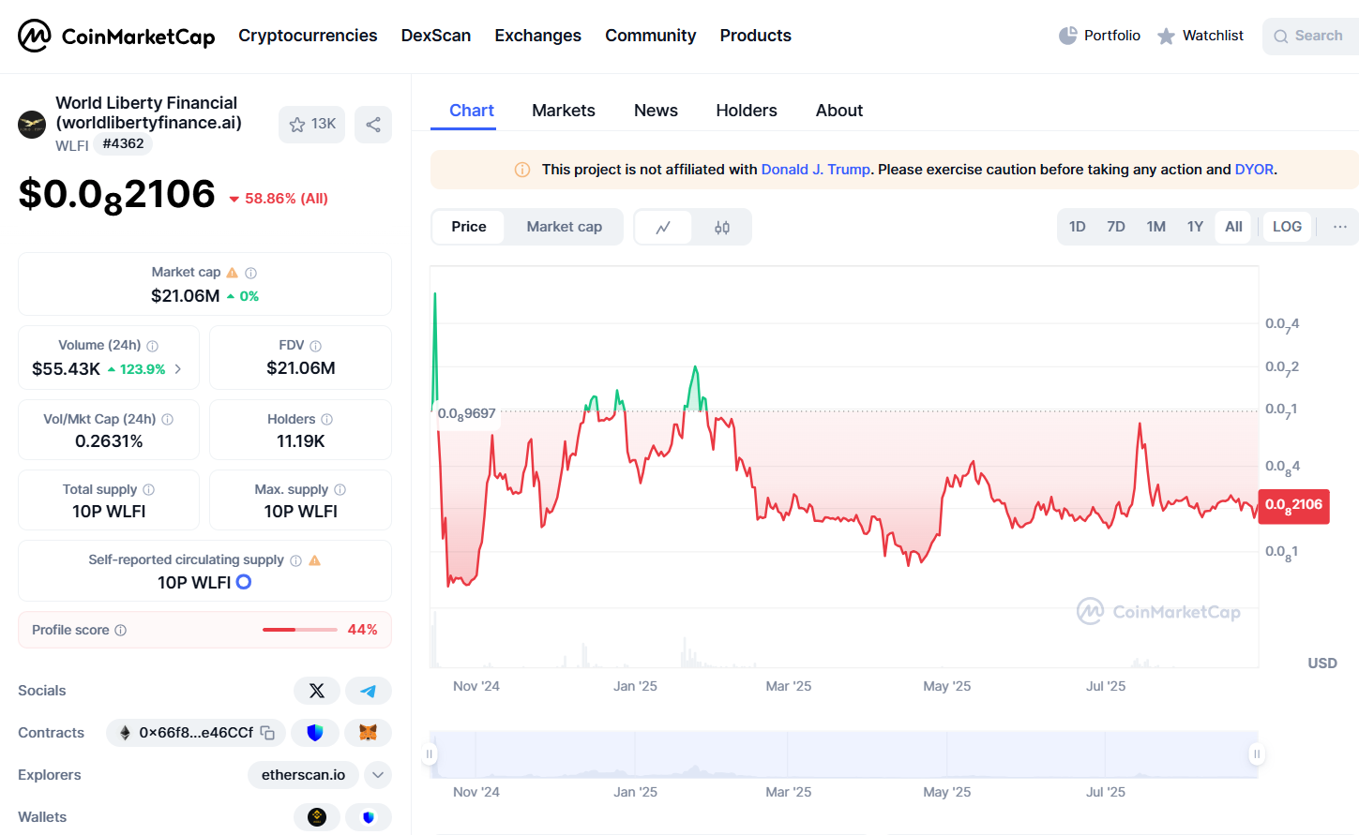The height and width of the screenshot is (835, 1359).
Task: Click the #4362 rank badge
Action: click(123, 143)
